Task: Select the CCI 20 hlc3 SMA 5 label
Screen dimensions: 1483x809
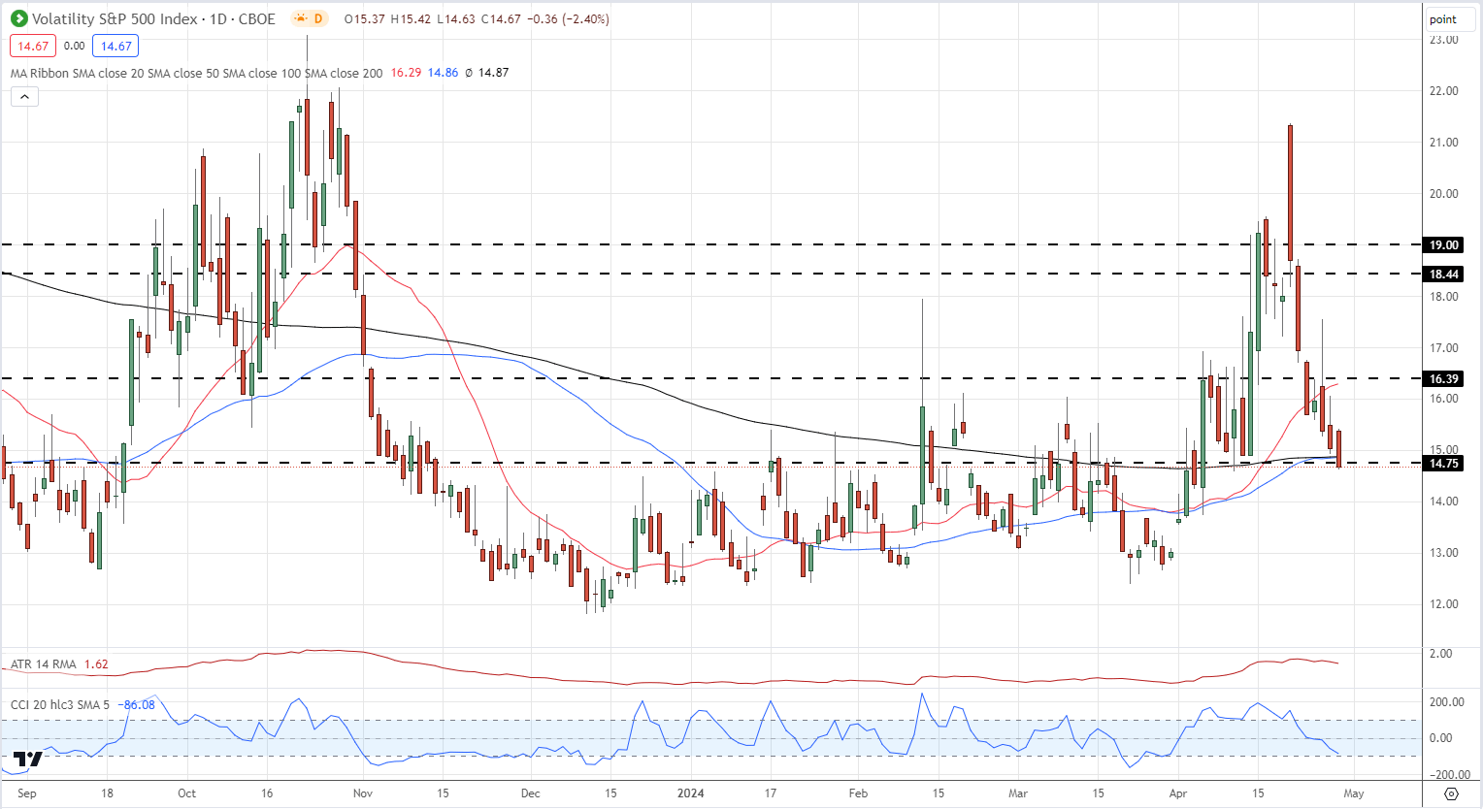Action: point(60,704)
